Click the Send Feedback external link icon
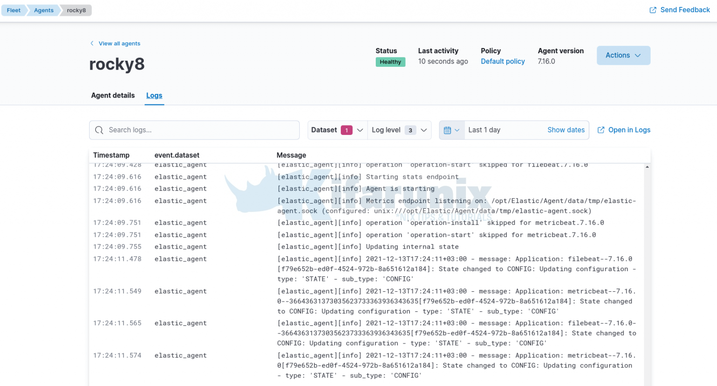717x386 pixels. coord(653,10)
